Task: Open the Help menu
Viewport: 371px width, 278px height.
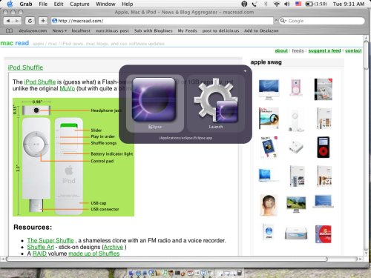Action: [x=128, y=4]
